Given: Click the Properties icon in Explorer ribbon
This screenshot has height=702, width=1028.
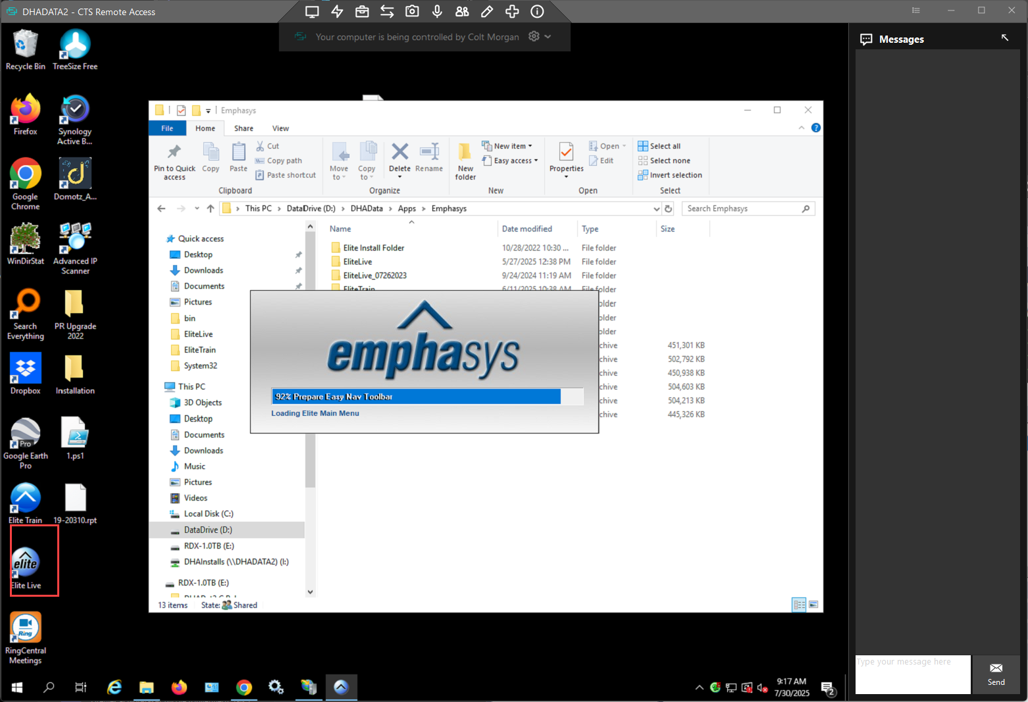Looking at the screenshot, I should tap(566, 159).
